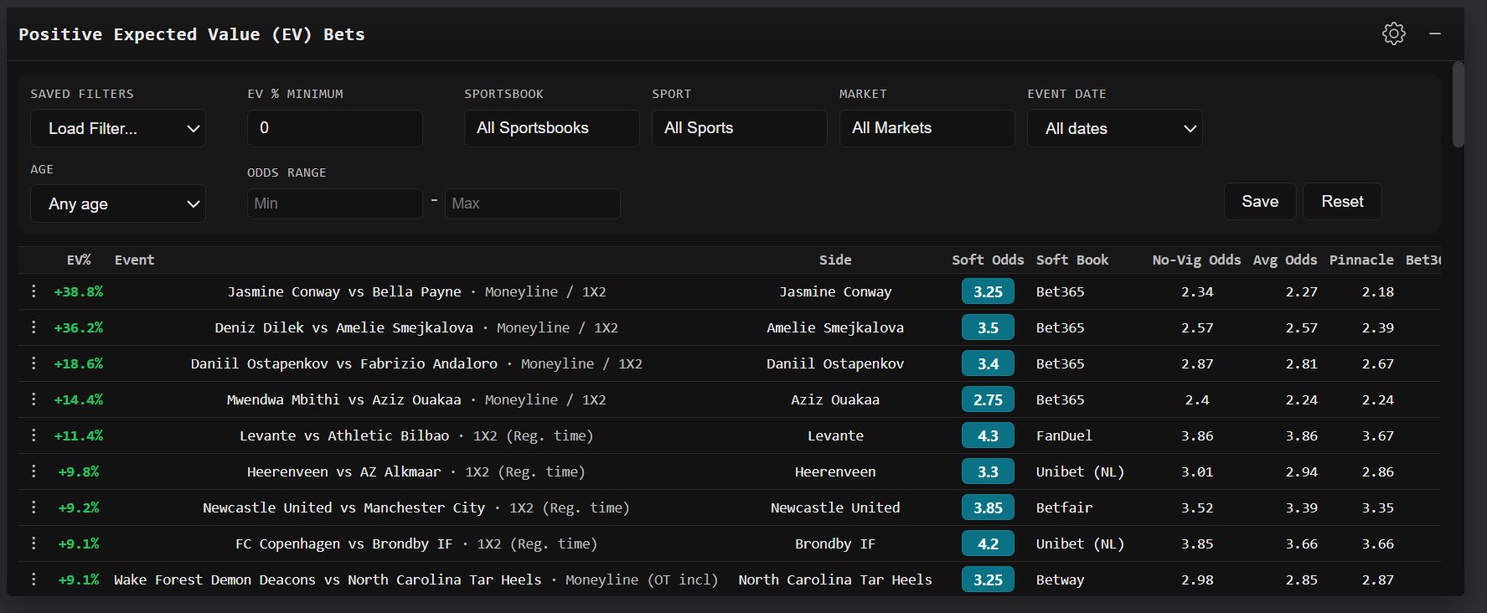The height and width of the screenshot is (613, 1487).
Task: Open the All dates dropdown
Action: point(1115,128)
